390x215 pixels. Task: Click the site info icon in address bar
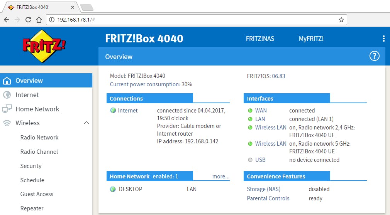pyautogui.click(x=52, y=20)
